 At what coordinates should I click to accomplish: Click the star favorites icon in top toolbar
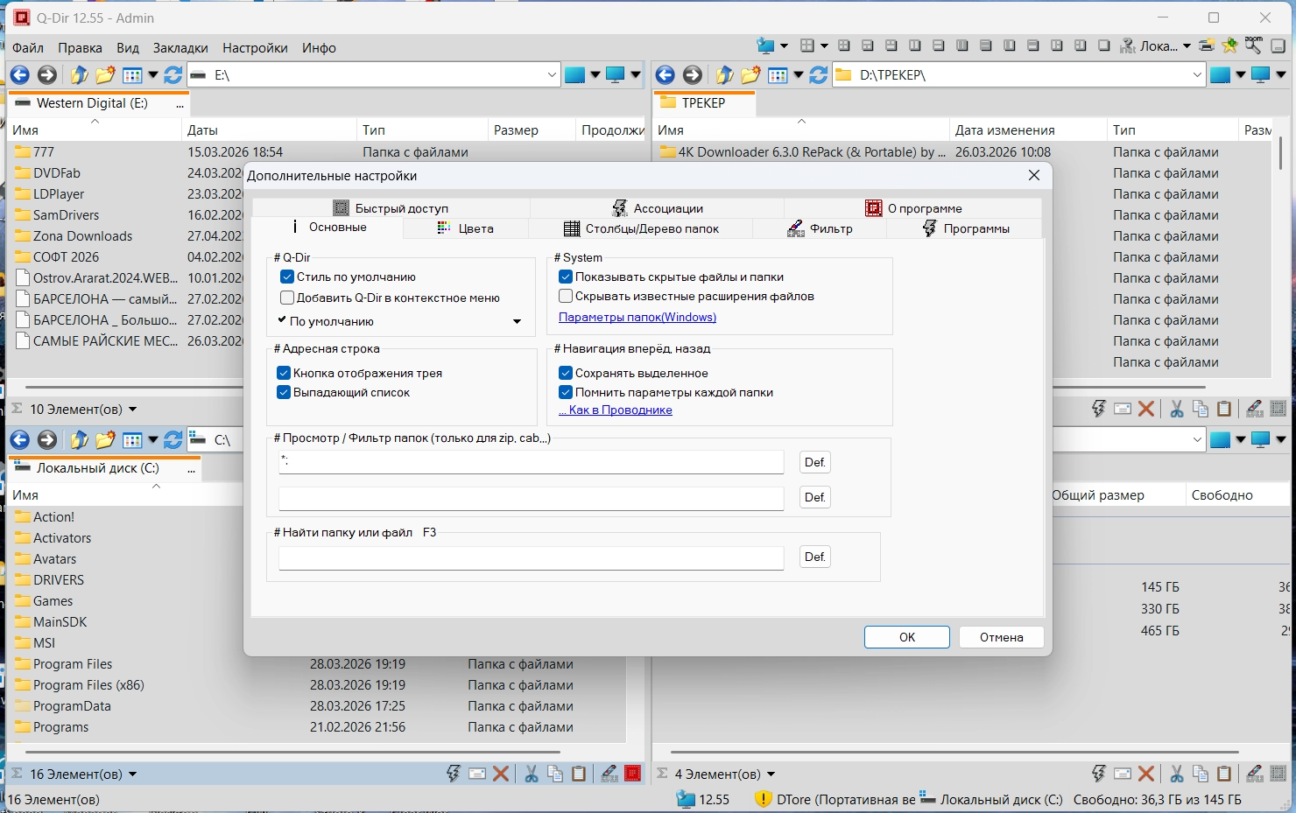(1230, 46)
